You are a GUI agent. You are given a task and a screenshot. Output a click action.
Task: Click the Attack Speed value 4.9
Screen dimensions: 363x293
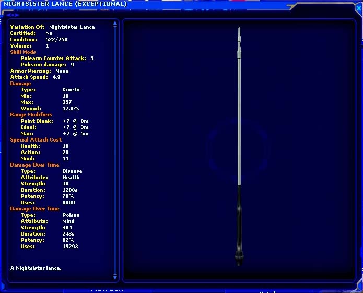coord(56,77)
